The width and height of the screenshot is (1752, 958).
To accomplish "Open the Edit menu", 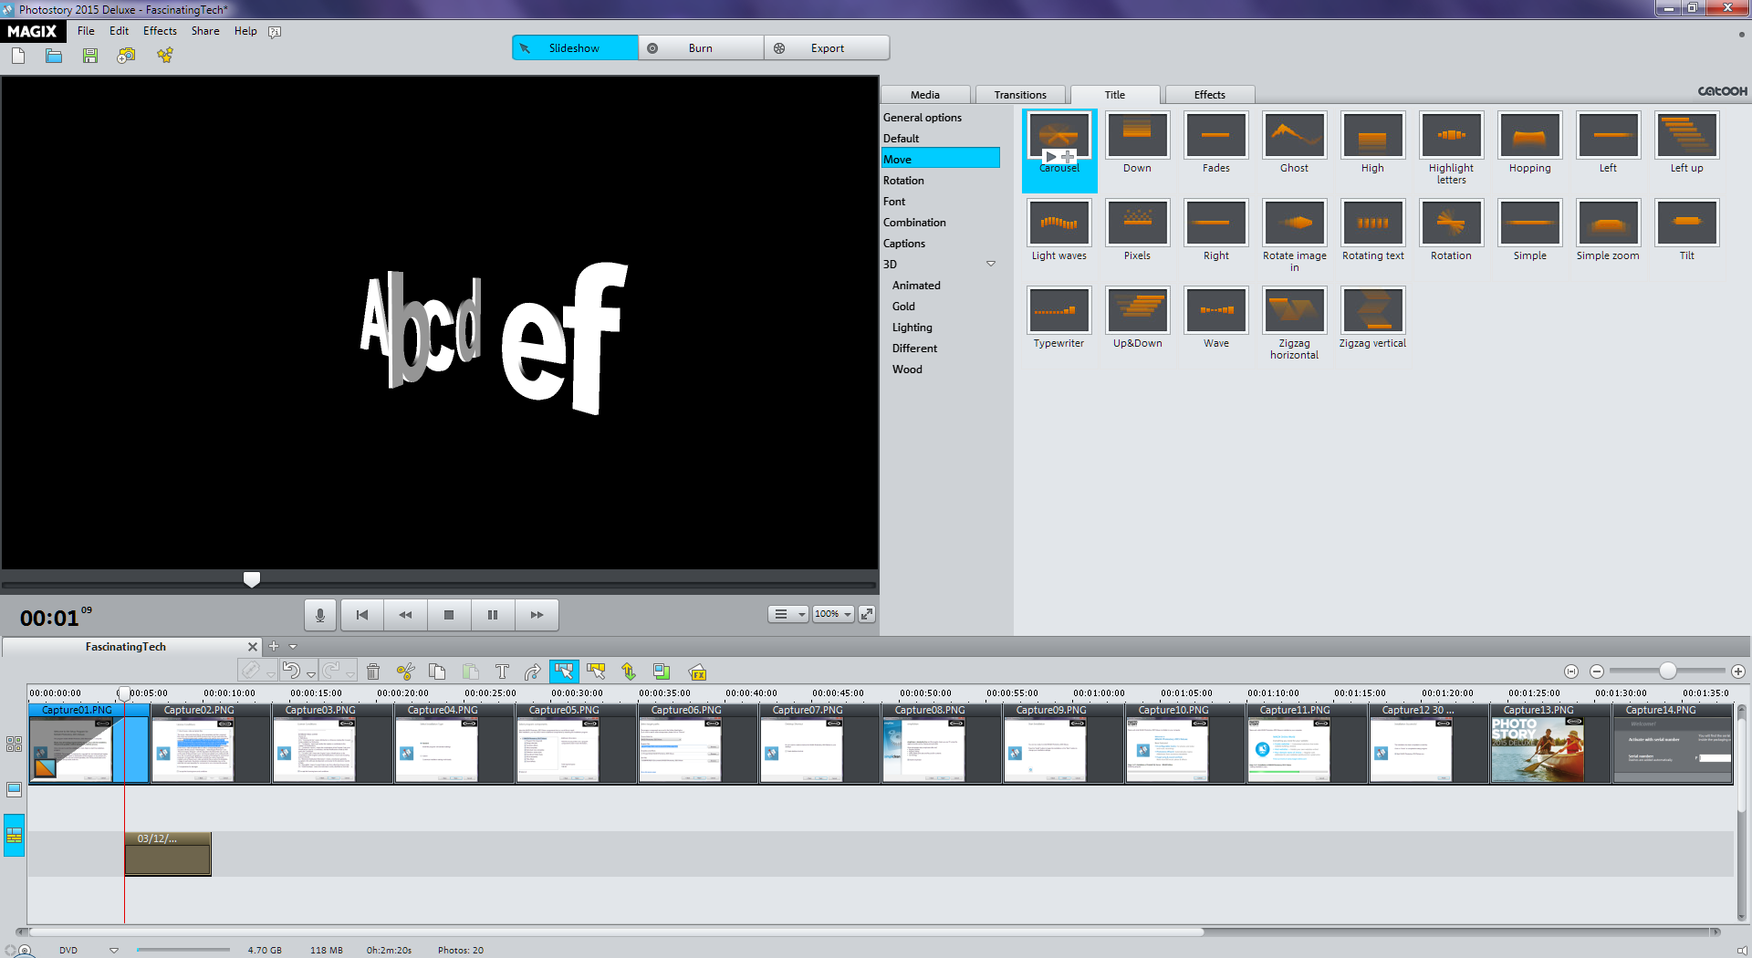I will pos(119,31).
